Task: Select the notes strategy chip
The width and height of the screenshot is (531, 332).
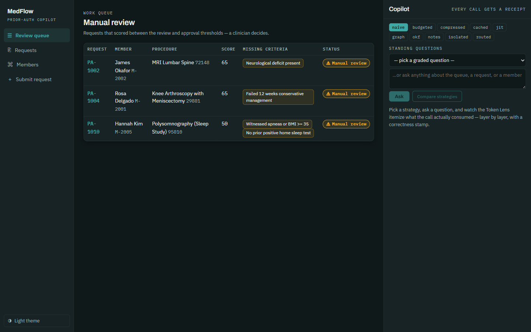Action: [x=434, y=37]
